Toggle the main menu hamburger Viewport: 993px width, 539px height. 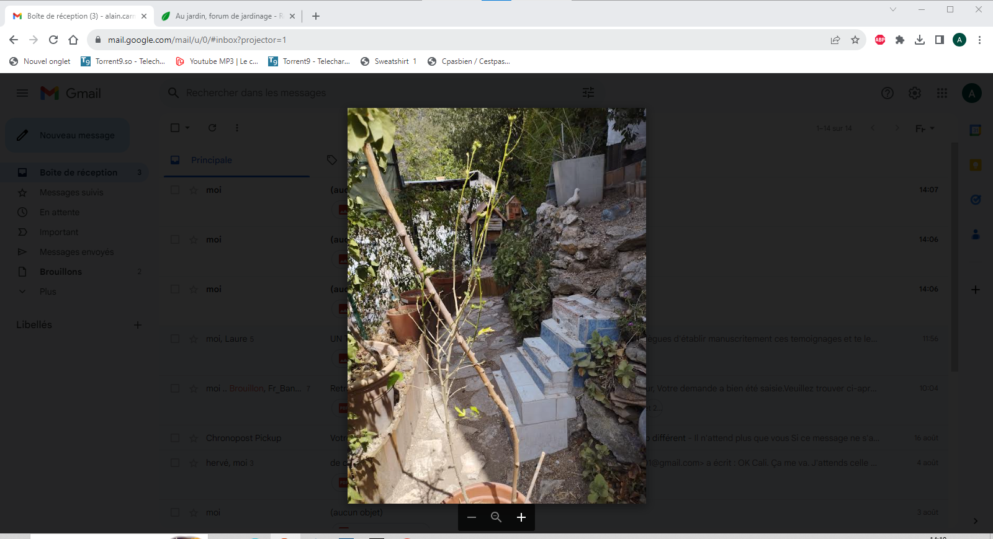22,93
